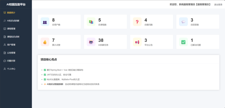Screen dimensions: 225x108
Task: Click green check beside JWT无状态认证 bullet
Action: pyautogui.click(x=45, y=75)
